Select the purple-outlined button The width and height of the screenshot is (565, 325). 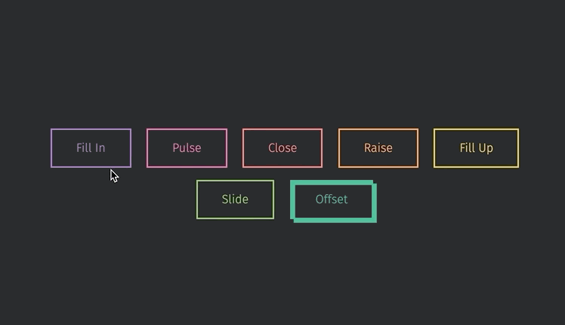pyautogui.click(x=91, y=148)
